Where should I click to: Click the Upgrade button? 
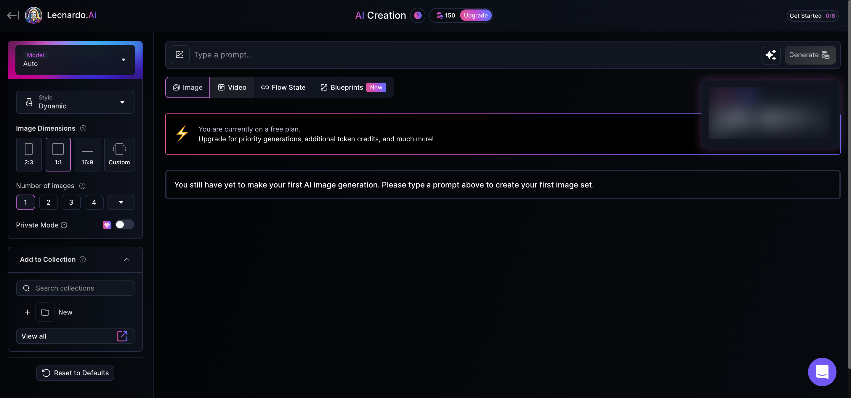[476, 15]
